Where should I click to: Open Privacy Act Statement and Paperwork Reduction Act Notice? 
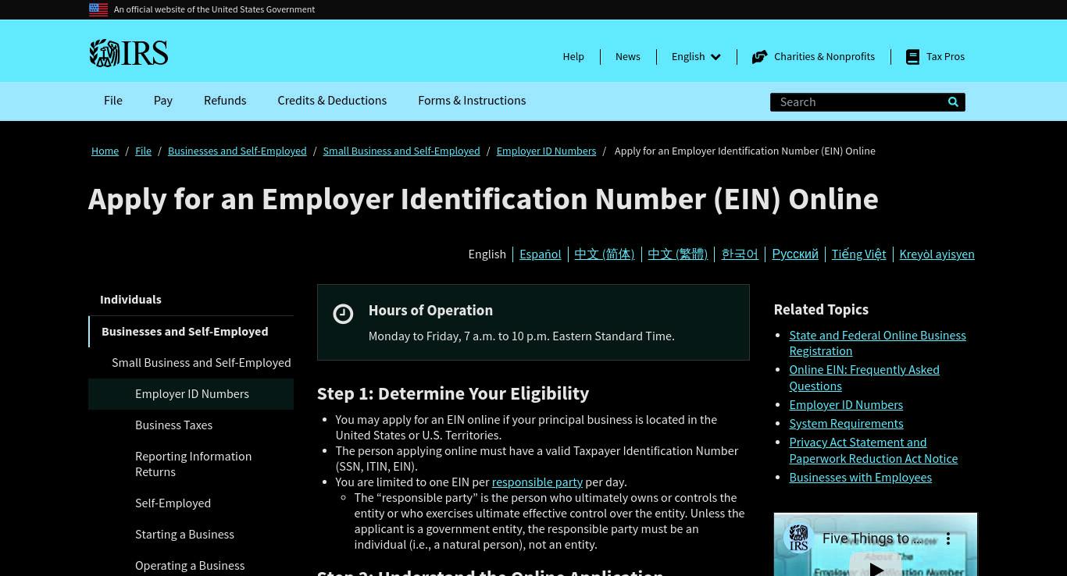click(873, 450)
